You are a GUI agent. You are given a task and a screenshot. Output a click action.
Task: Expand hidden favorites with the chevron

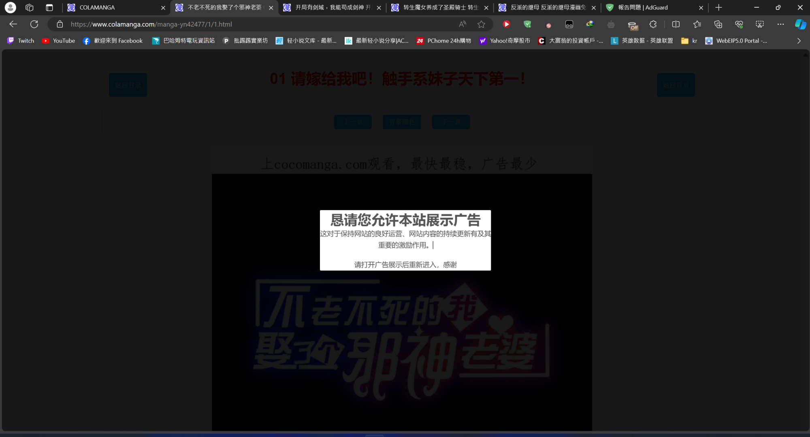(799, 40)
